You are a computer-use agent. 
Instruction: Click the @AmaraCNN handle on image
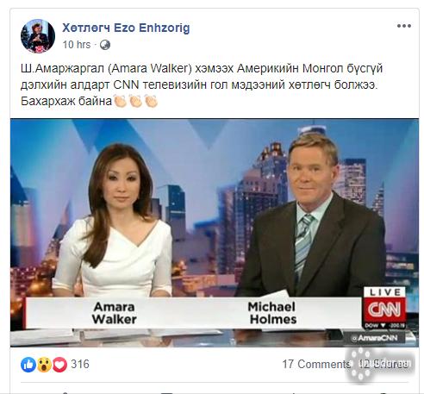(x=375, y=338)
